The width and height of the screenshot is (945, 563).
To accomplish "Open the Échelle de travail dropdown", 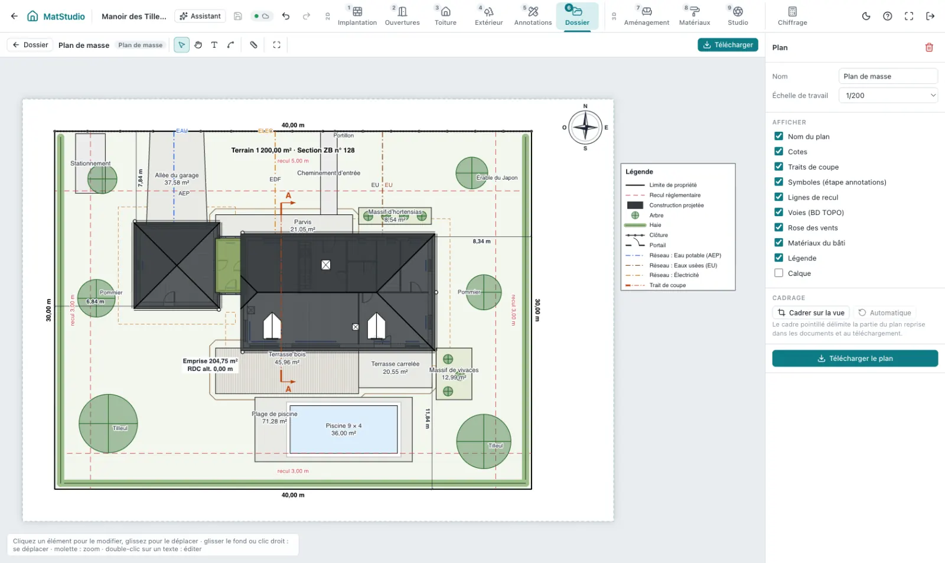I will pos(888,95).
